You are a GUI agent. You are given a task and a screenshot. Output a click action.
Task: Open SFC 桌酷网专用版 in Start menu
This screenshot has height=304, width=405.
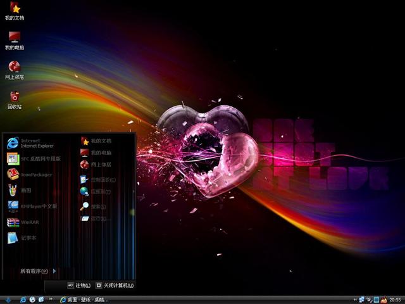tap(34, 159)
